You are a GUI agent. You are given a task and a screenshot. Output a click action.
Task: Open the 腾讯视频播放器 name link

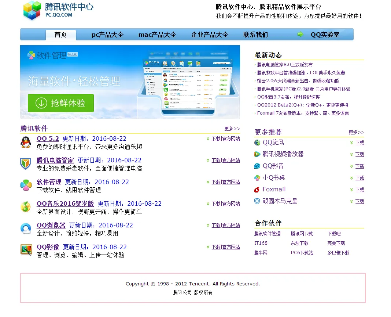point(283,154)
